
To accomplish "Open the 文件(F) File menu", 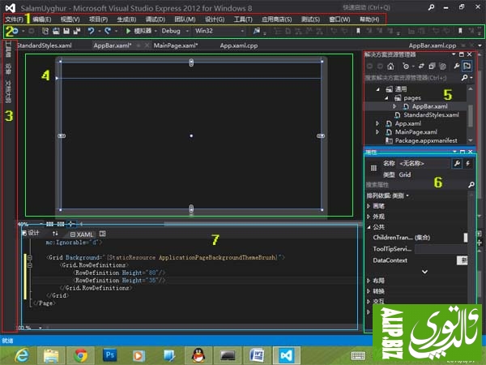I will point(15,19).
